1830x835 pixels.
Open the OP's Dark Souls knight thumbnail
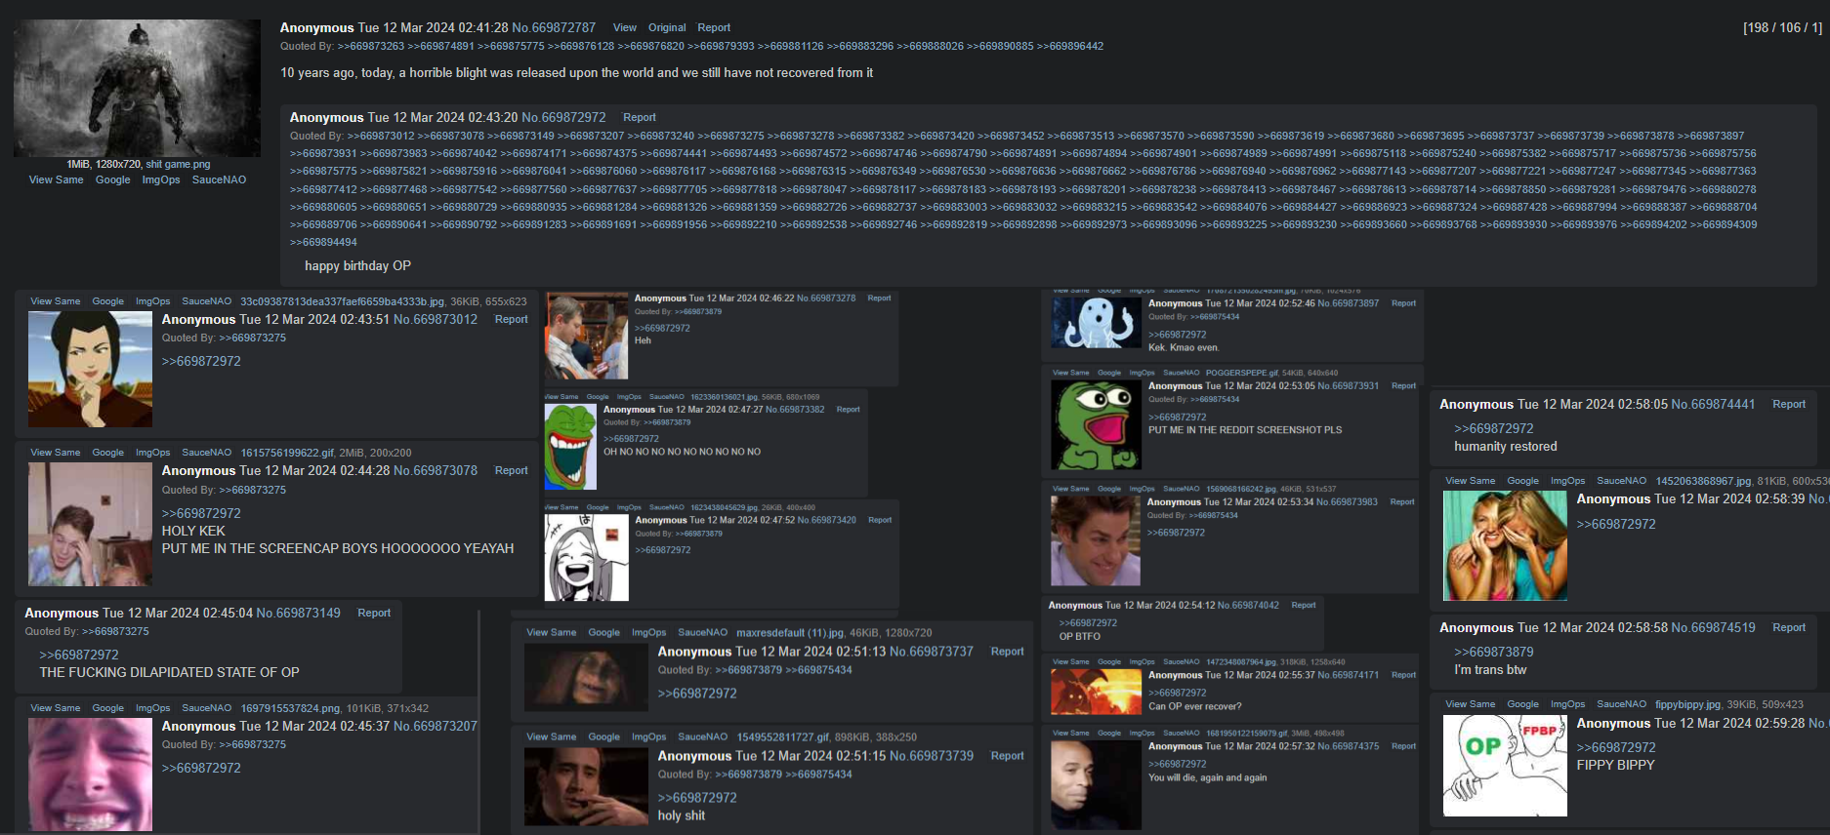pyautogui.click(x=137, y=88)
